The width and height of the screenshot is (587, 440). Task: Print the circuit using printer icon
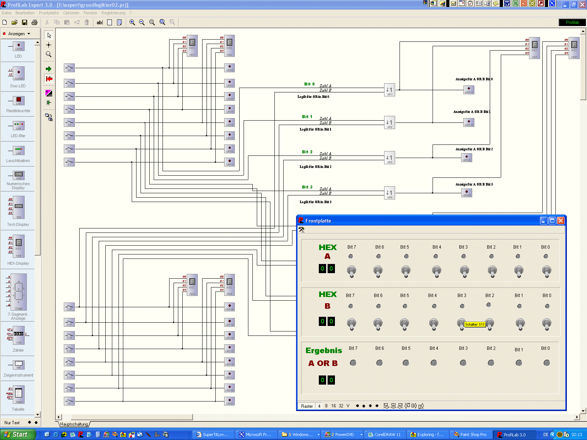(x=34, y=22)
